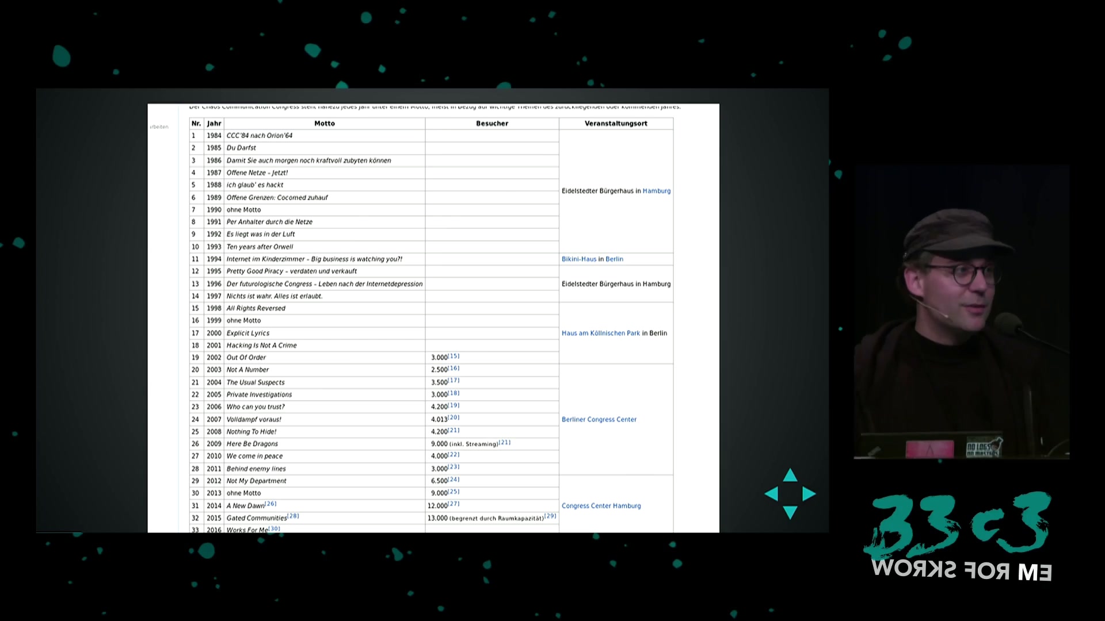Click footnote [30] after Works For Me
The image size is (1105, 621).
tap(275, 528)
